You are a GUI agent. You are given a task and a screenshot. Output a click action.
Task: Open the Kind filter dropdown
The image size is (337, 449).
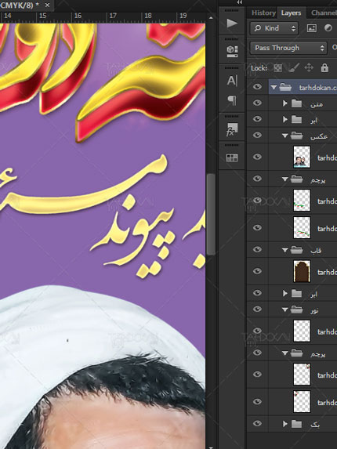tap(274, 28)
